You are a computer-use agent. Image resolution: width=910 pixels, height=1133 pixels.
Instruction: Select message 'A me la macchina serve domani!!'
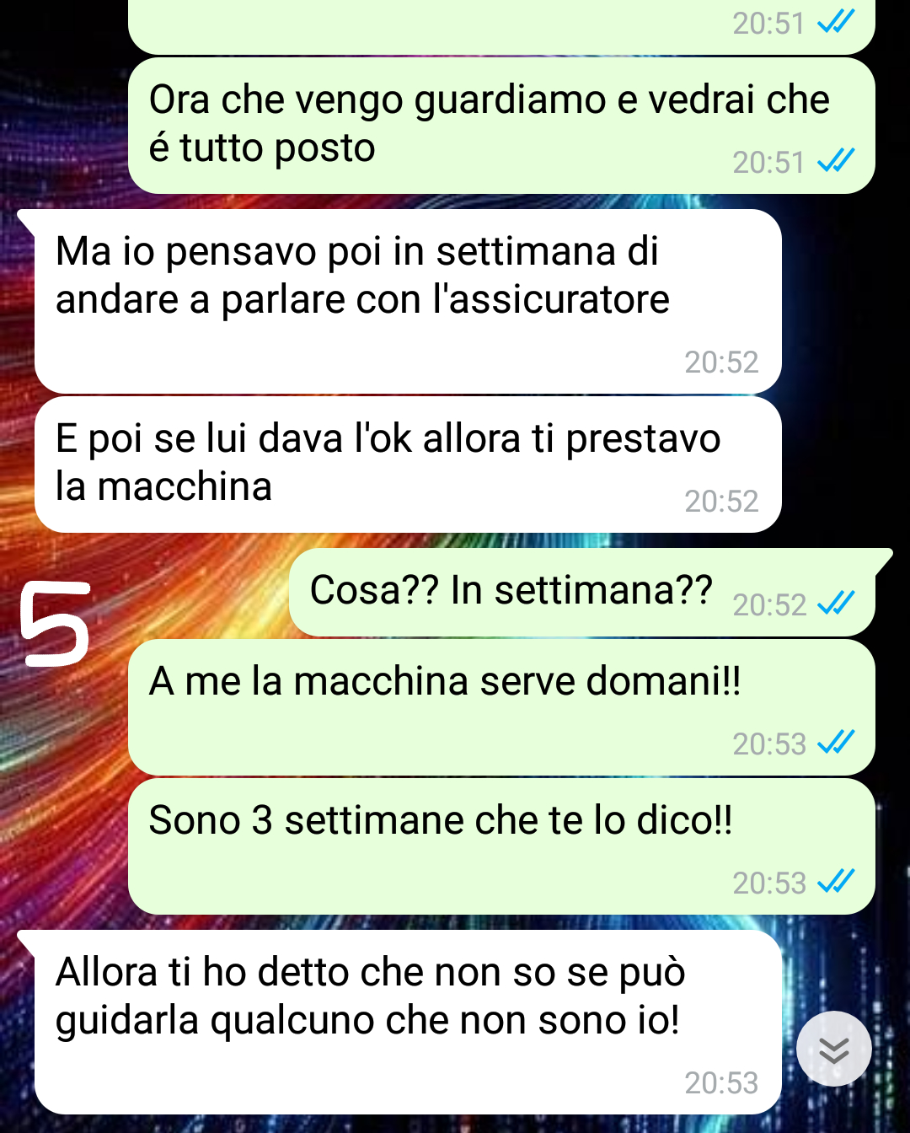[501, 707]
